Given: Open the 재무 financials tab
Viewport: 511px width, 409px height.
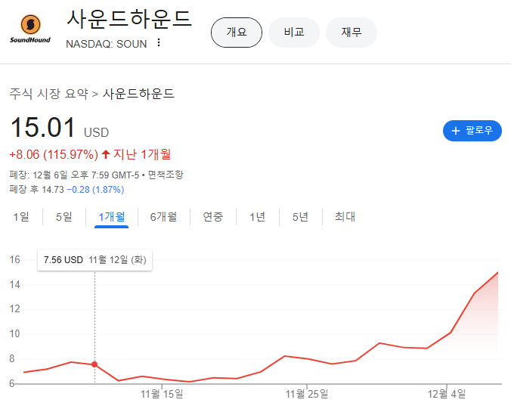Looking at the screenshot, I should click(352, 33).
